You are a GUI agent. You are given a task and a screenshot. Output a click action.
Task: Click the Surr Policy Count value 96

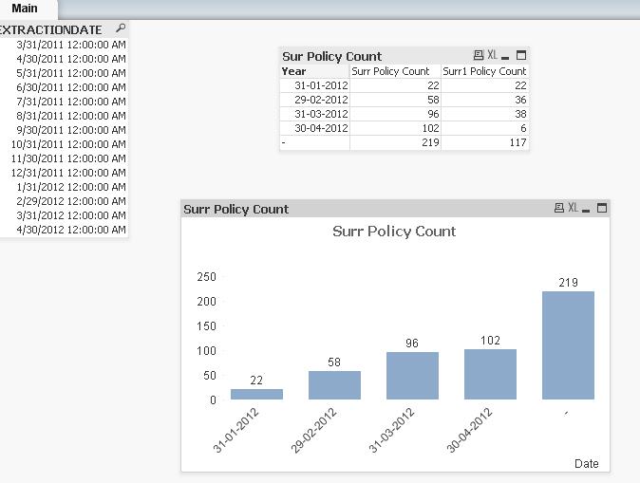(395, 114)
